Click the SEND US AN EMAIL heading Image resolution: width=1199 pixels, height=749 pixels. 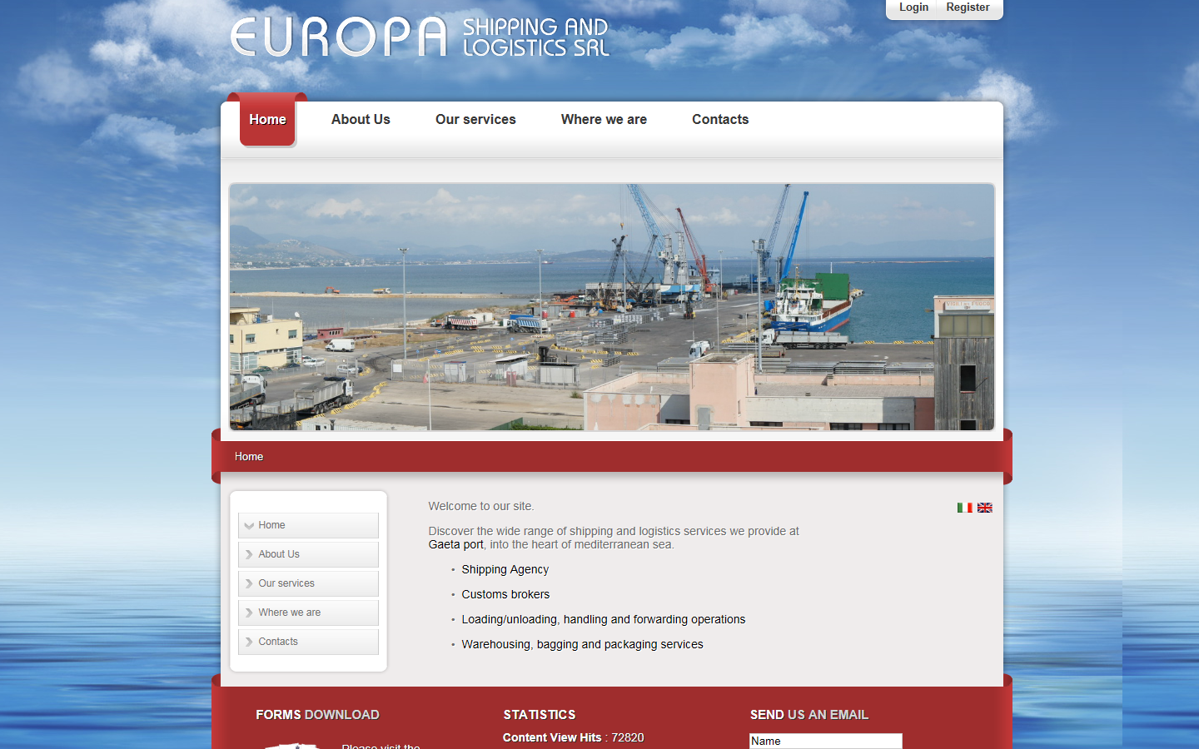pos(809,715)
